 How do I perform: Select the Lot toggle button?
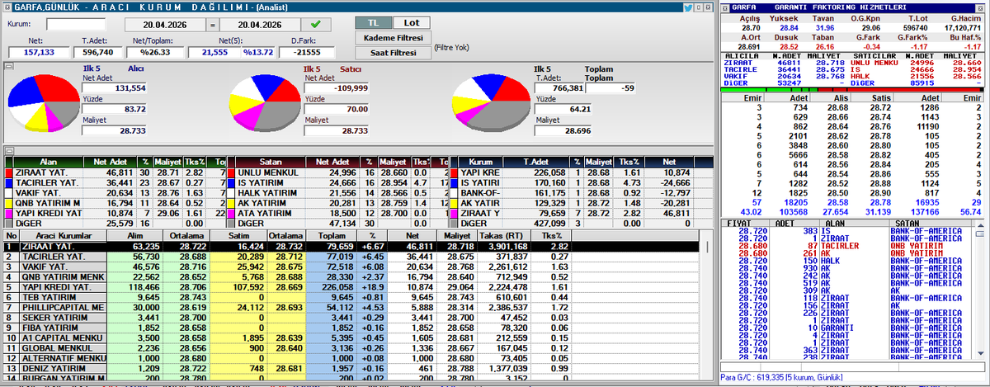tap(412, 23)
